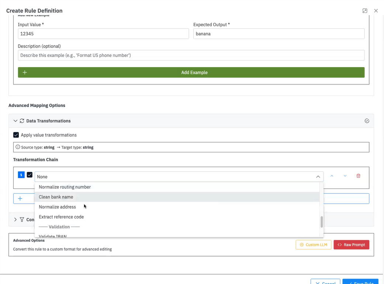Expand the collapsed filter section chevron
The height and width of the screenshot is (284, 384).
15,219
